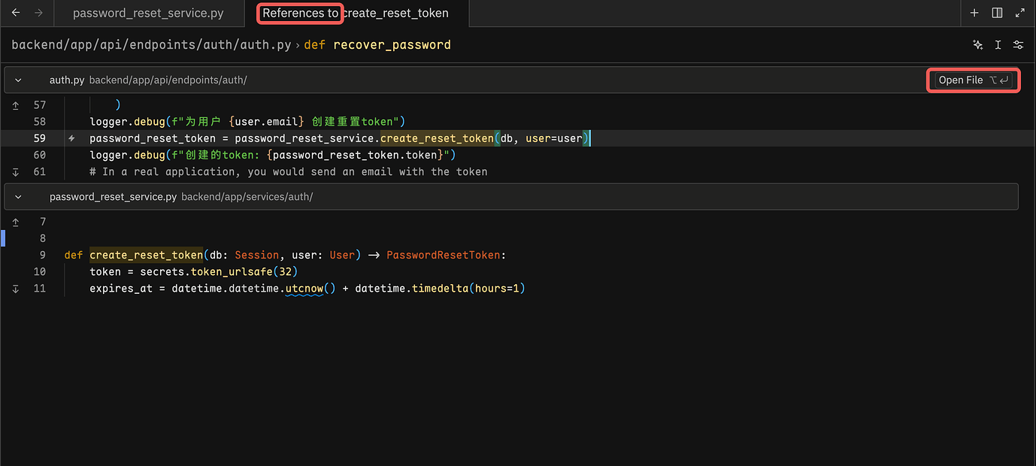Split the pane using the split icon
The width and height of the screenshot is (1036, 466).
pos(997,13)
